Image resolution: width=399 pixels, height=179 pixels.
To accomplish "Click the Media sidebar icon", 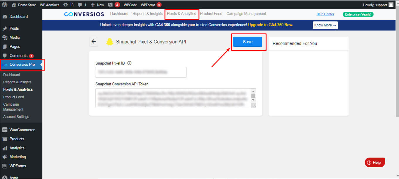I will pyautogui.click(x=5, y=38).
